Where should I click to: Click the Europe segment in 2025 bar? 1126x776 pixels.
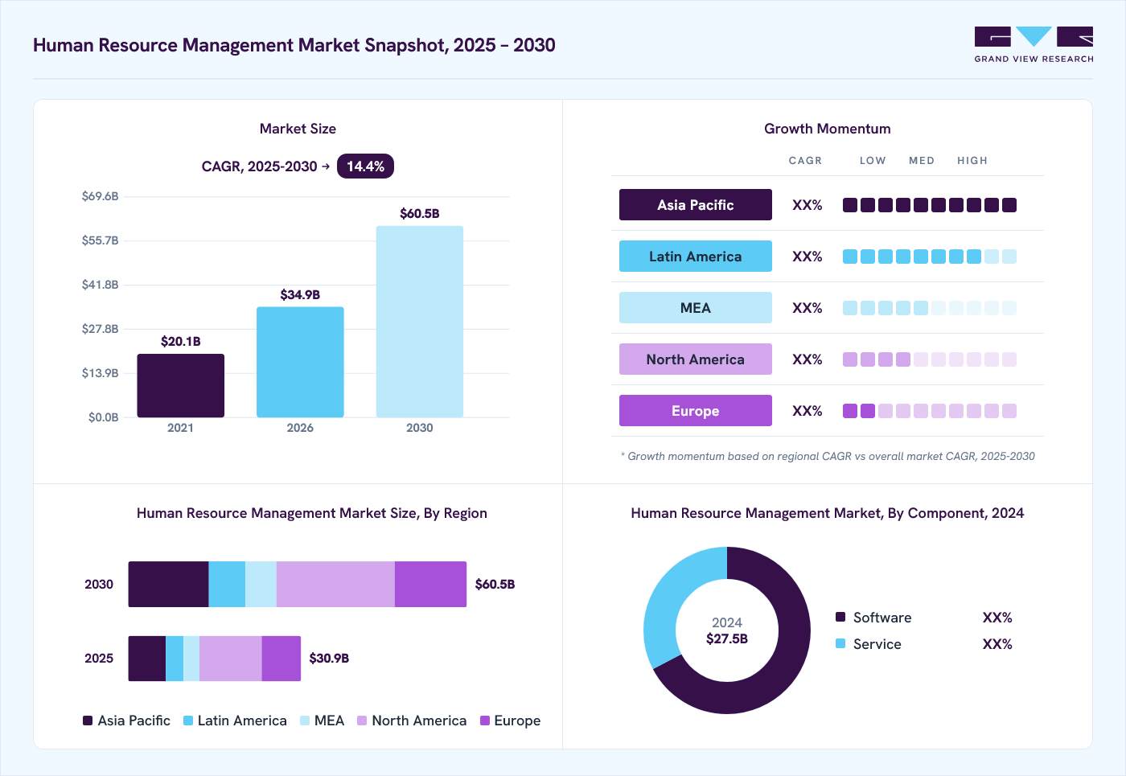tap(281, 659)
